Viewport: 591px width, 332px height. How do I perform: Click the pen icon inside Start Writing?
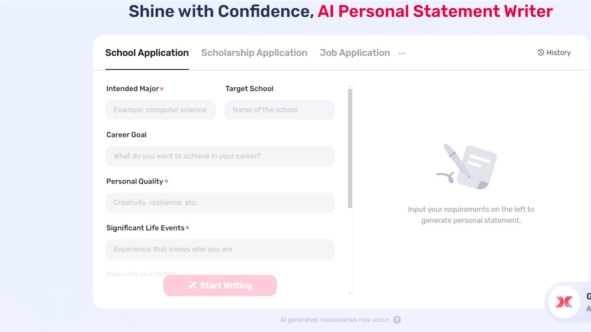coord(193,285)
